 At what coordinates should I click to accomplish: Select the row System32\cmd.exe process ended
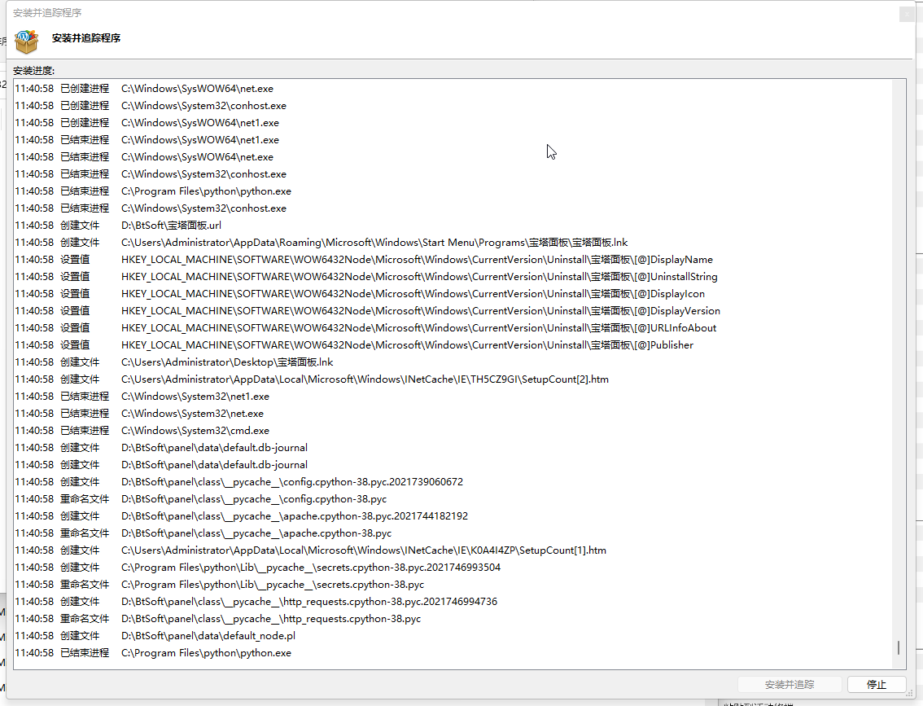453,431
